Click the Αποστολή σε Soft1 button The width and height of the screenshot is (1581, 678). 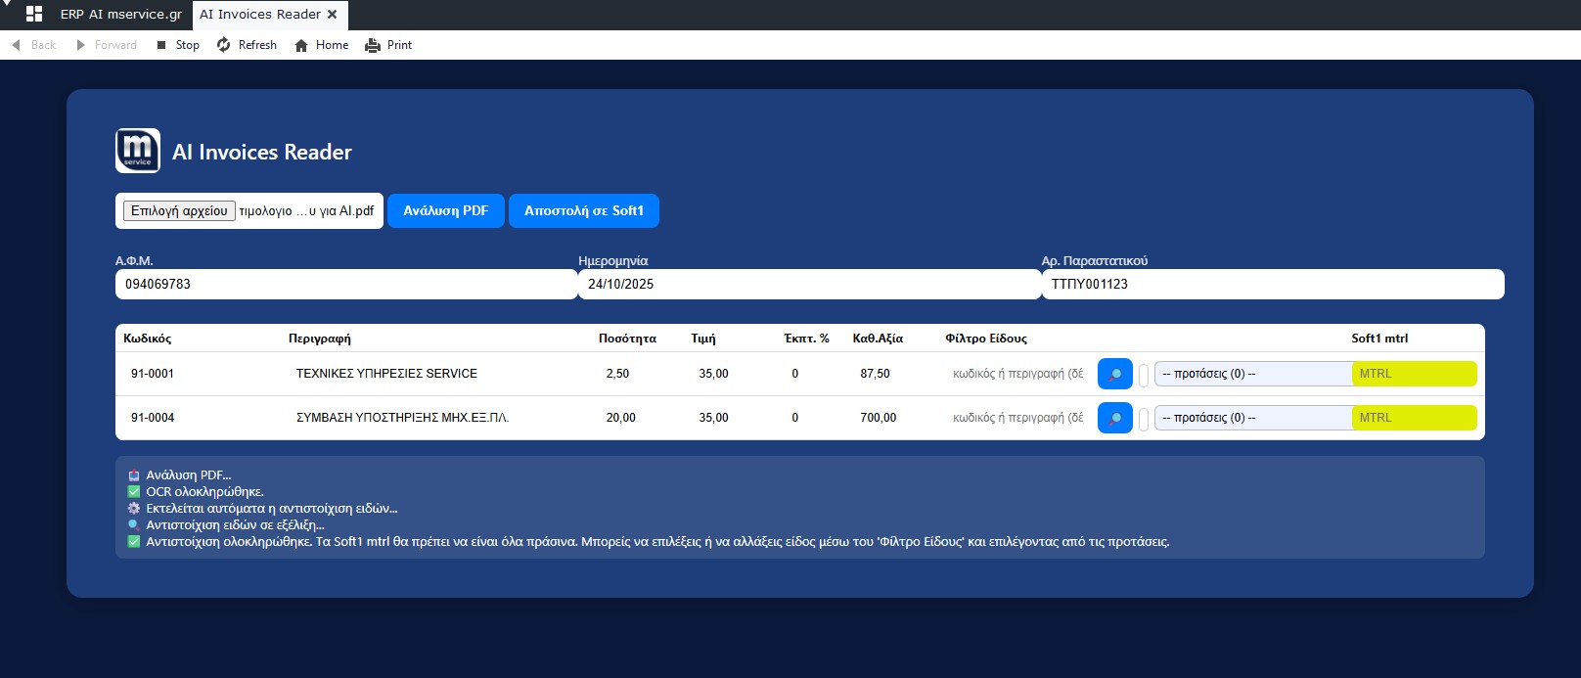[584, 210]
